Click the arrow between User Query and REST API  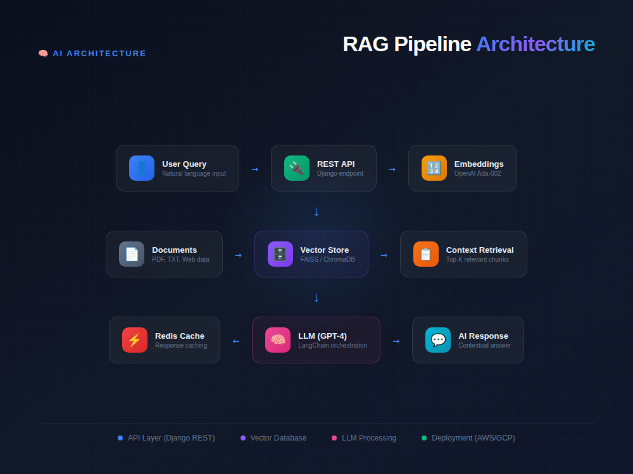tap(254, 169)
